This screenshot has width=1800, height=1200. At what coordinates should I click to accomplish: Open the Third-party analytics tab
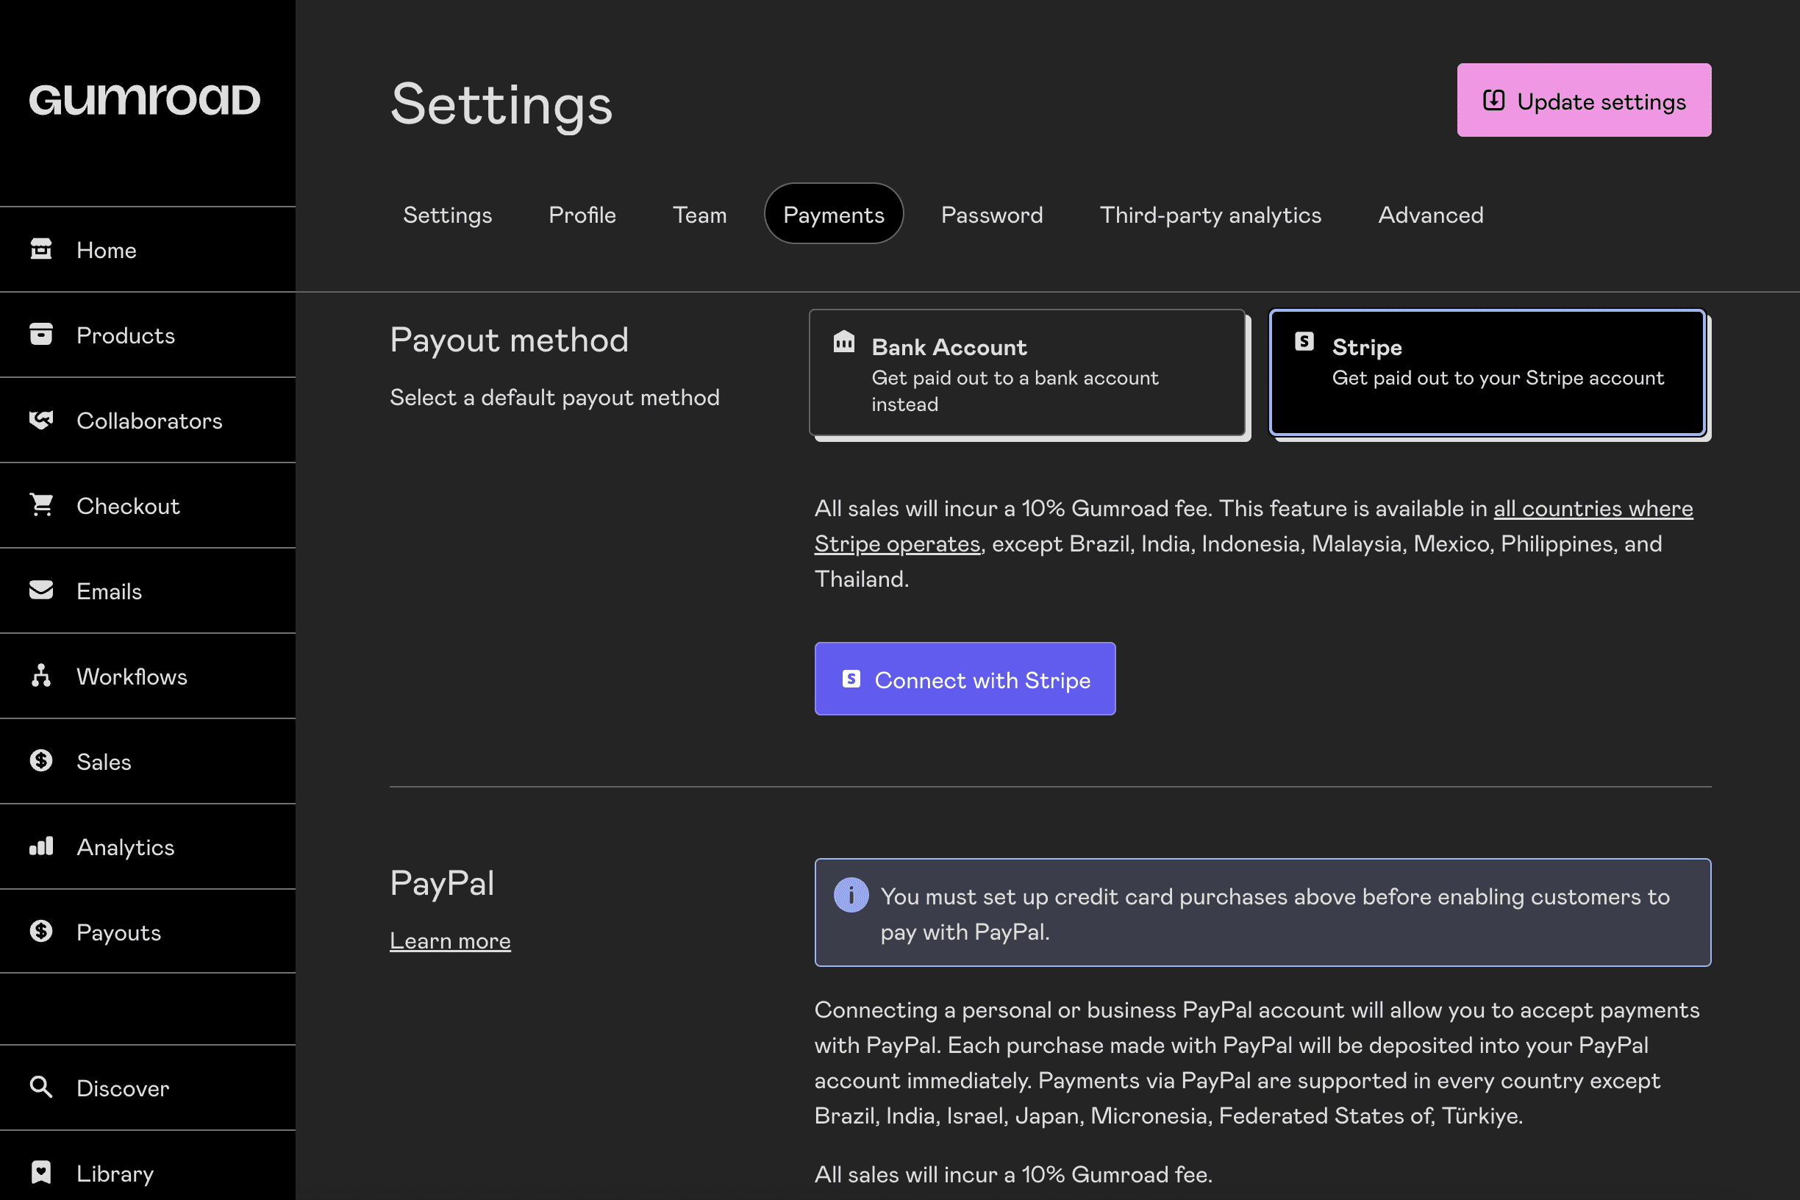(x=1210, y=215)
